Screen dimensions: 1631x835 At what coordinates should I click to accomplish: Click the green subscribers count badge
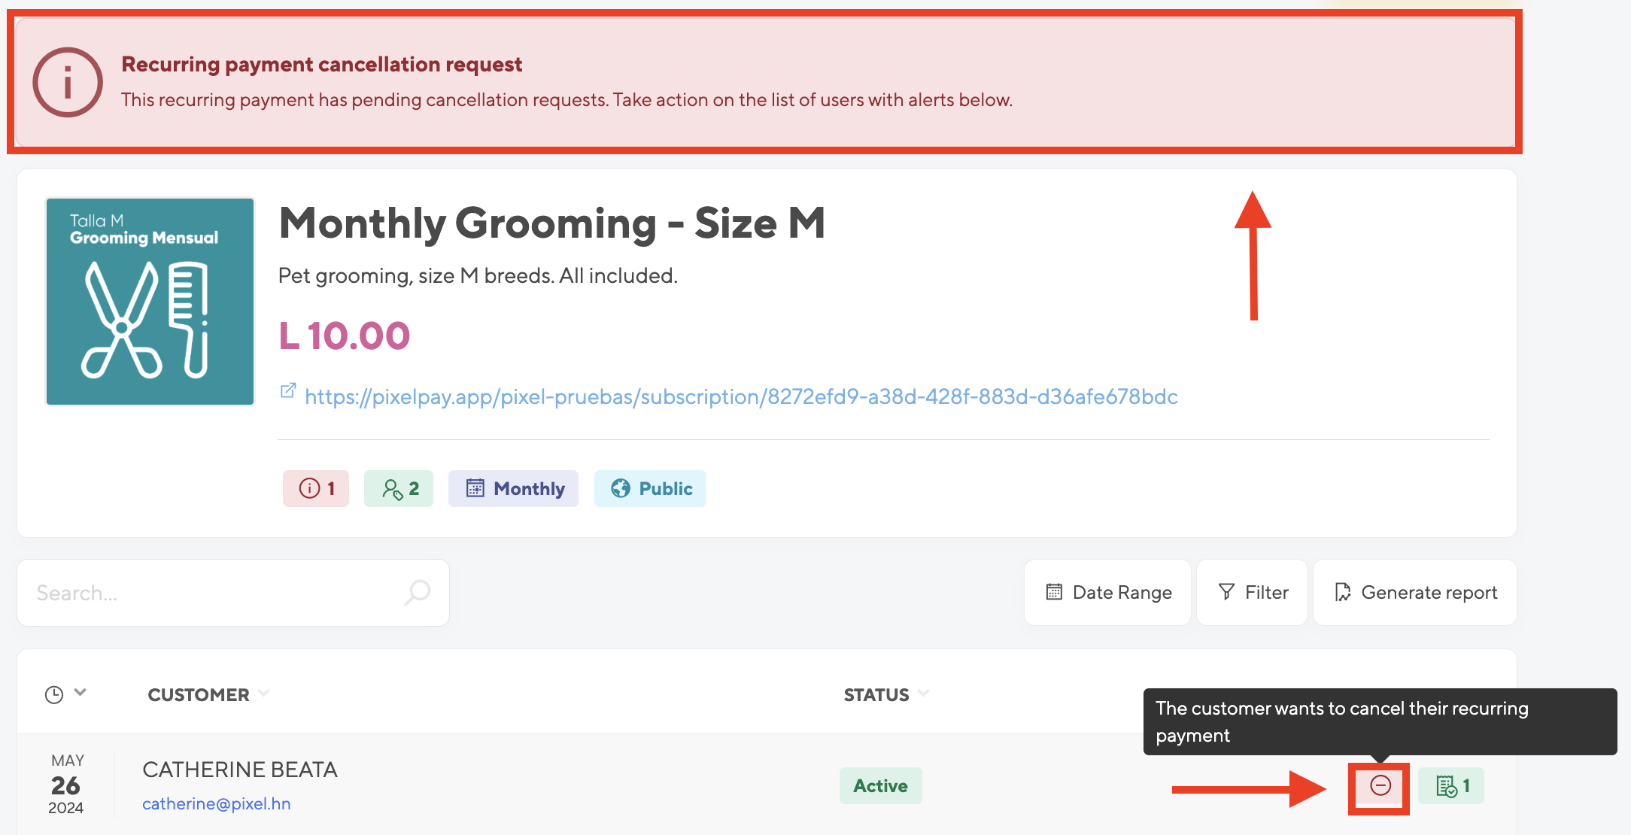399,489
